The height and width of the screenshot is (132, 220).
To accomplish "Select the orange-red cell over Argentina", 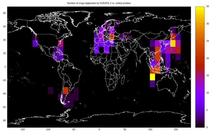I will coord(66,90).
